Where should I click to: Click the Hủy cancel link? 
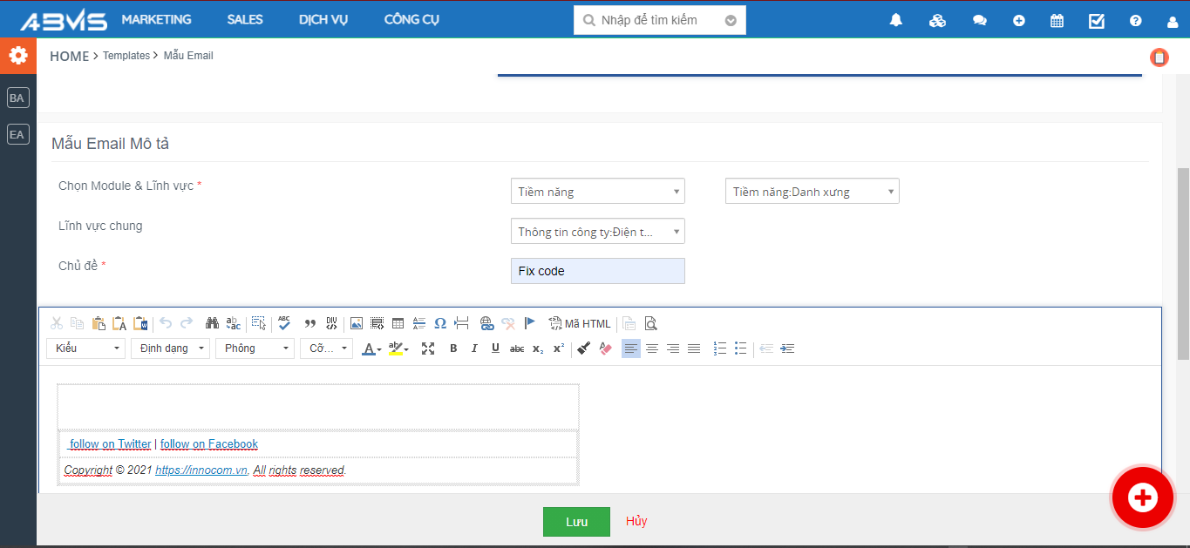pyautogui.click(x=636, y=521)
